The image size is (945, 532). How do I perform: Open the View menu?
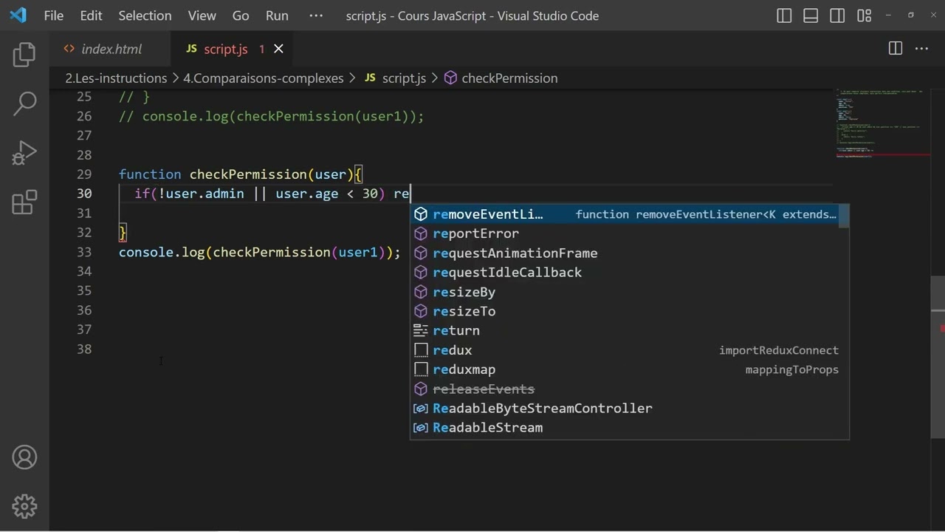tap(202, 16)
